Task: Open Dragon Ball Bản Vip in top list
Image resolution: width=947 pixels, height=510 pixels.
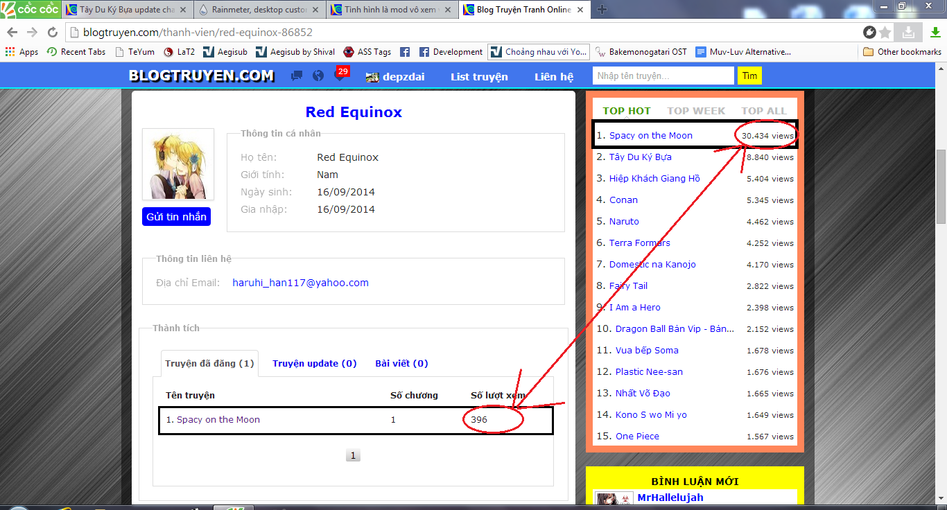Action: pyautogui.click(x=675, y=329)
